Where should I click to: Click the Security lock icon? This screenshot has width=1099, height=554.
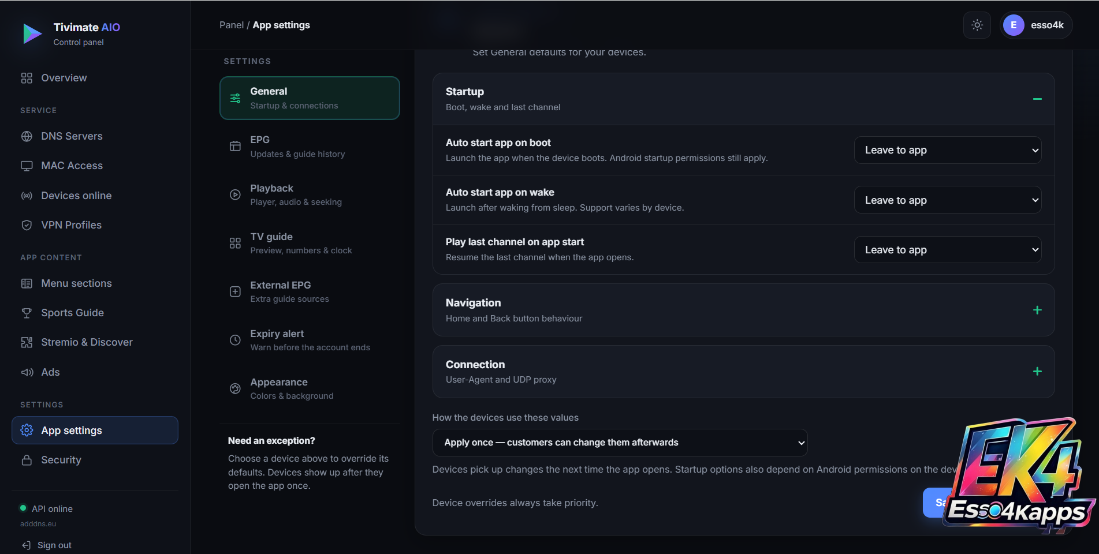pos(27,460)
